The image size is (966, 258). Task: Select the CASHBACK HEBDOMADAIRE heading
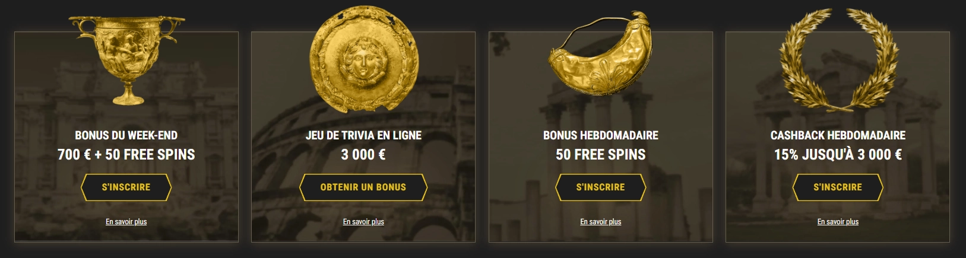838,135
